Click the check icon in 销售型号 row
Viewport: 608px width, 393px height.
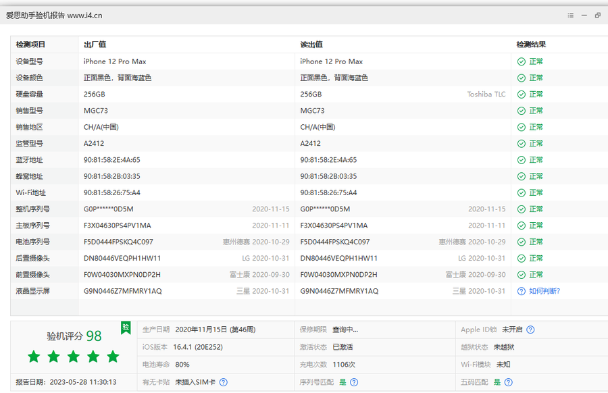tap(522, 111)
